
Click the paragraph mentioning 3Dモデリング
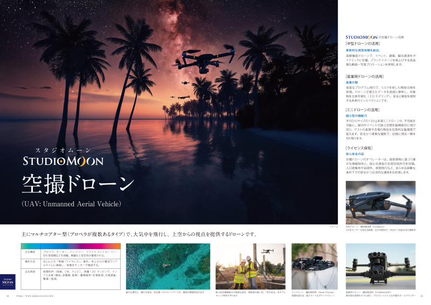coord(381,94)
